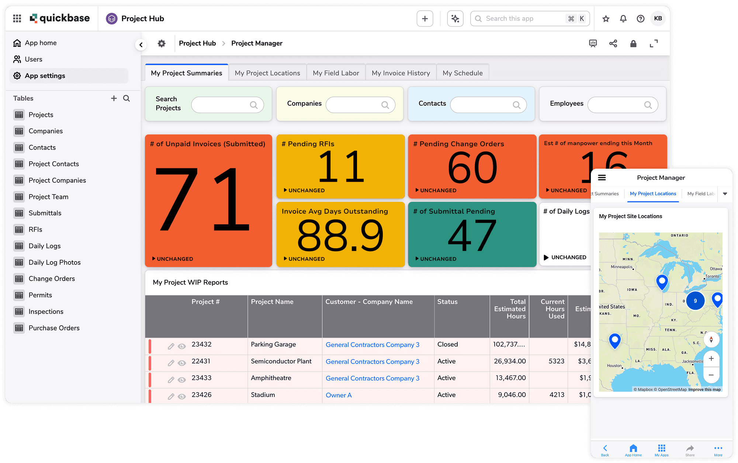Reset map compass orientation

tap(711, 340)
